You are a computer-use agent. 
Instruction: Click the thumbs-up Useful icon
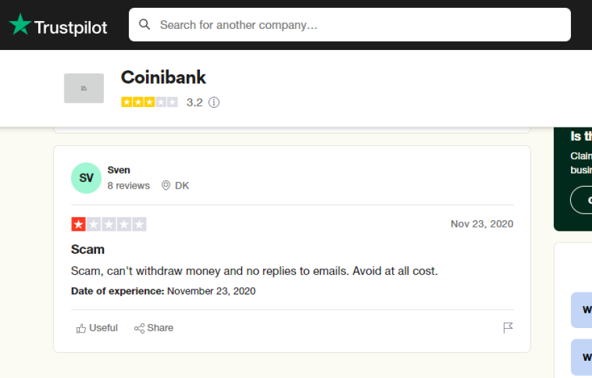81,328
